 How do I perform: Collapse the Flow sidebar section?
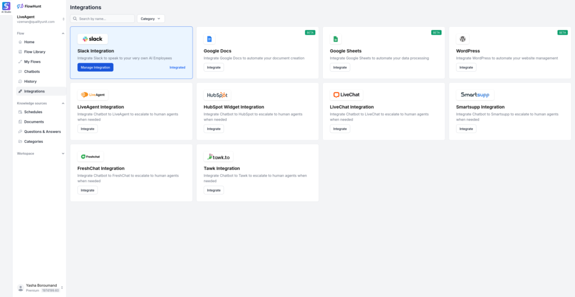click(62, 34)
